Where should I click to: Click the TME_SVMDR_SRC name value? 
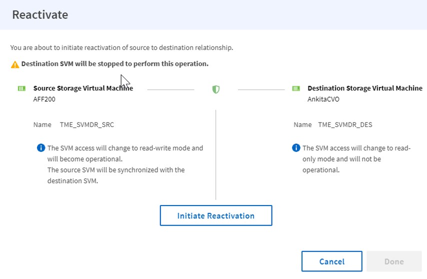[87, 124]
